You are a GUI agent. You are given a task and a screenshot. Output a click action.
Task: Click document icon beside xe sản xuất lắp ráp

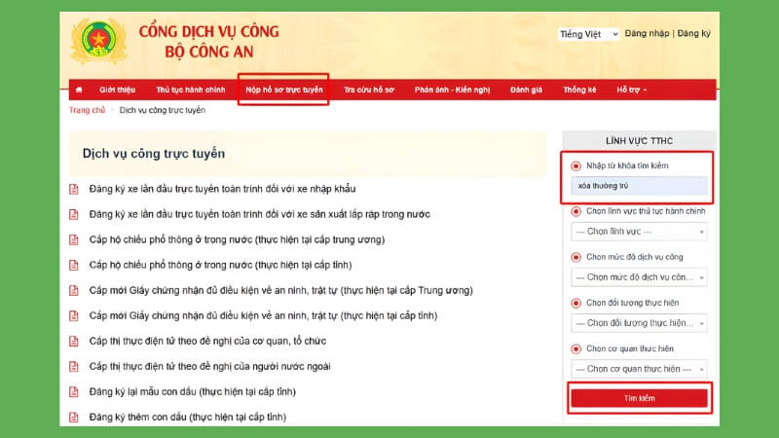(x=74, y=214)
